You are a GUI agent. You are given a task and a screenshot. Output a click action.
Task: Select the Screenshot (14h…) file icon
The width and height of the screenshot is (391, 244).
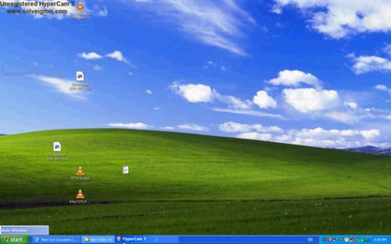pyautogui.click(x=57, y=151)
